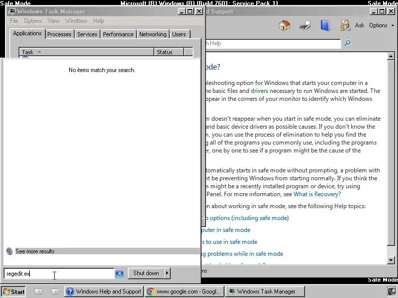Click the Help scrollbar down arrow
Screen dimensions: 398x298
coord(391,260)
